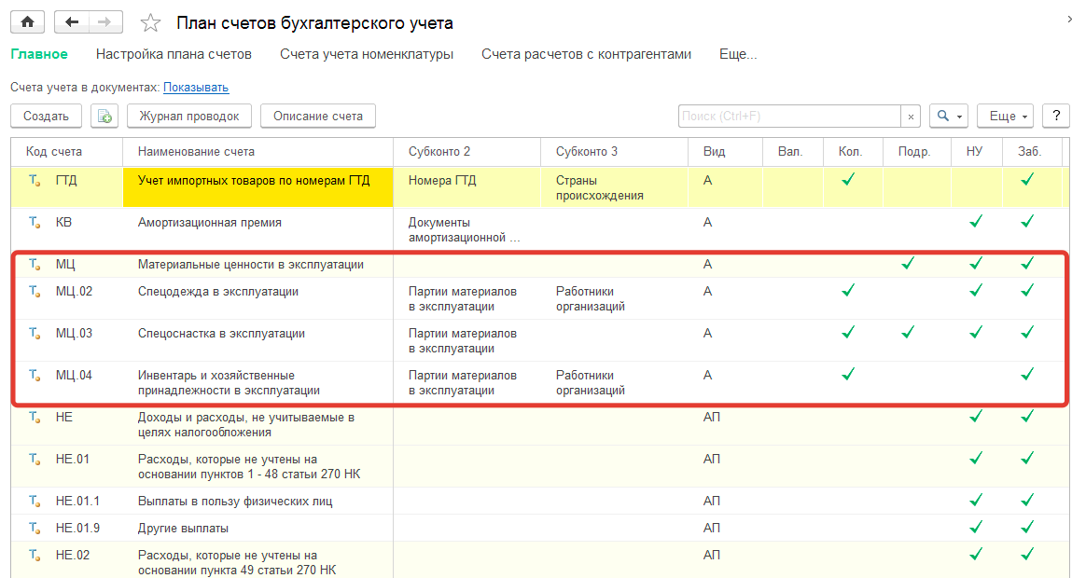
Task: Click account icon in КВ row
Action: [35, 223]
